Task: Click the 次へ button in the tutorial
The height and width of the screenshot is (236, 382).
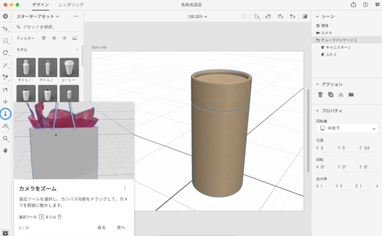Action: click(x=121, y=228)
